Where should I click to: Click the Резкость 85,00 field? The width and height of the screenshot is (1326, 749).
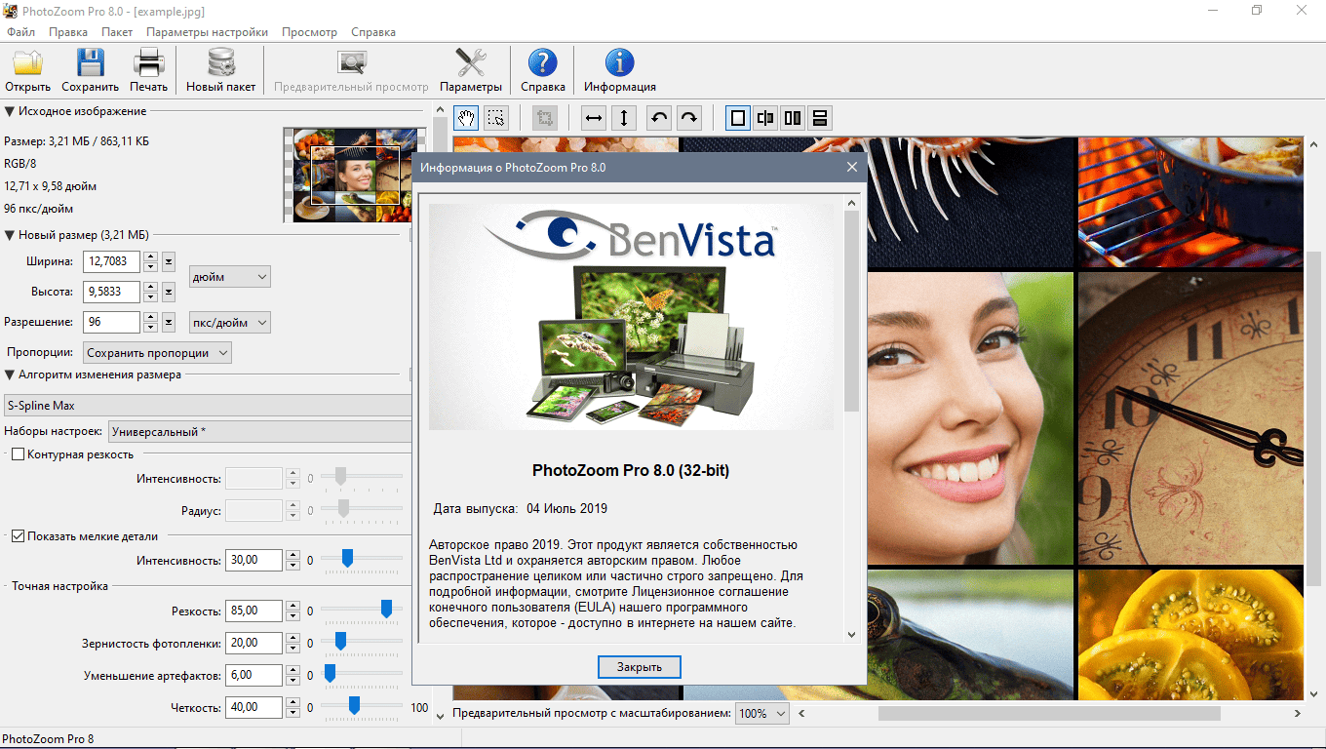point(253,611)
